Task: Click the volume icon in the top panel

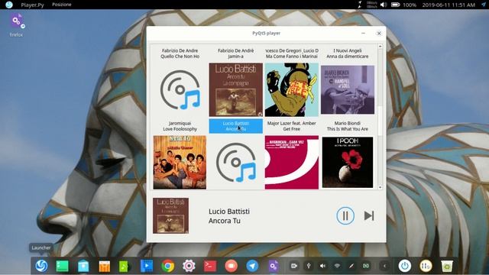Action: point(384,5)
